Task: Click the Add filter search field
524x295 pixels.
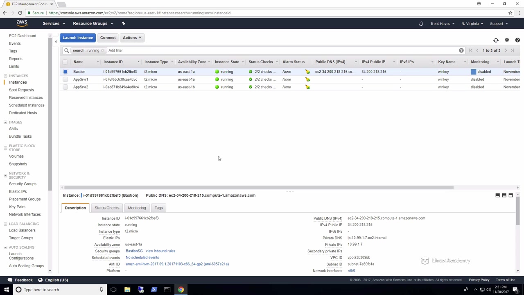Action: pos(115,50)
